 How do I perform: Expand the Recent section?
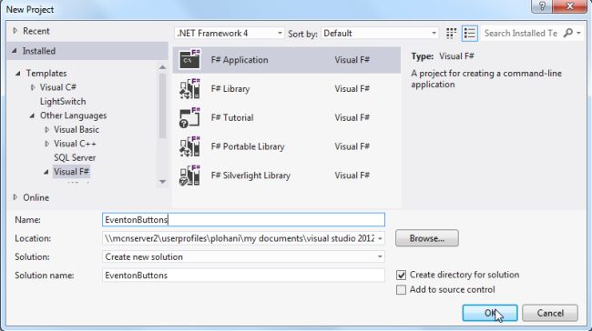pyautogui.click(x=15, y=31)
